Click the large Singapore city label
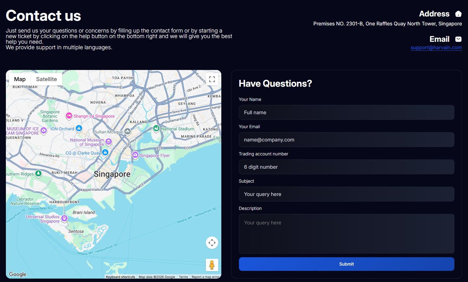 (x=112, y=174)
